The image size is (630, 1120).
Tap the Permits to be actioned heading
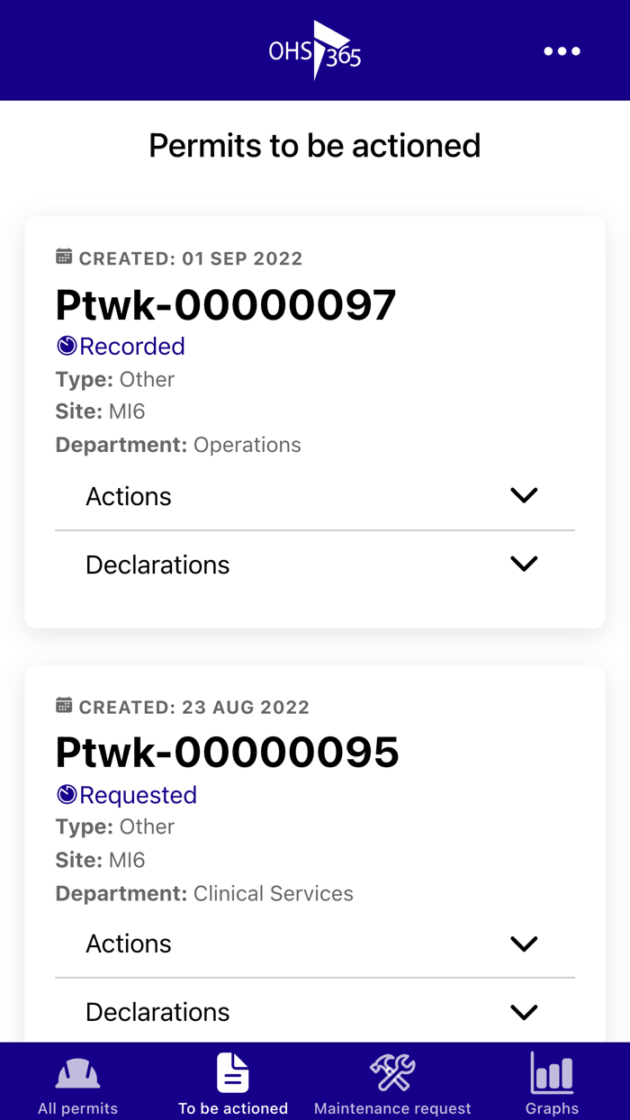315,146
